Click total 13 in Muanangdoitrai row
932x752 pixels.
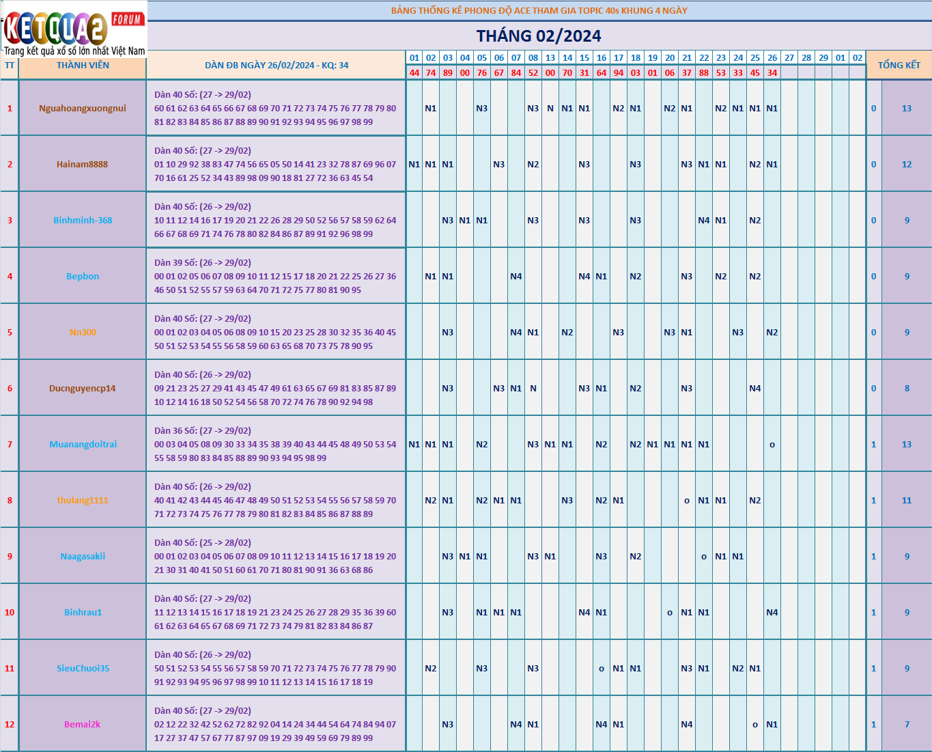(907, 444)
